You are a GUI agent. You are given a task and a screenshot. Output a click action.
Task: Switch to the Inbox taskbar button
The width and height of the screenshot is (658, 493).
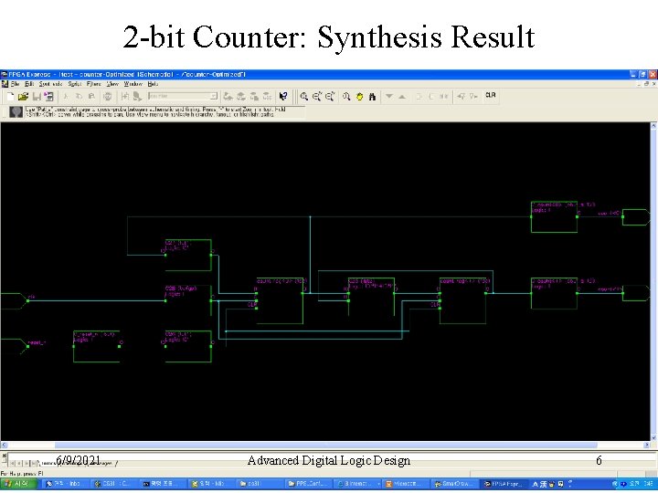[66, 484]
